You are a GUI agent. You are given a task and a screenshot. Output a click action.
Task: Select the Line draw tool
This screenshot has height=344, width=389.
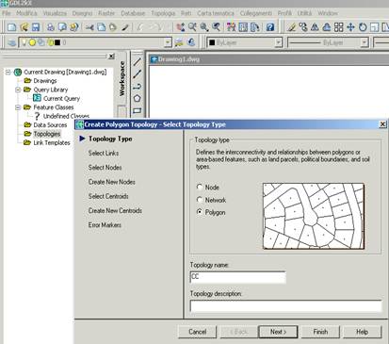point(137,61)
